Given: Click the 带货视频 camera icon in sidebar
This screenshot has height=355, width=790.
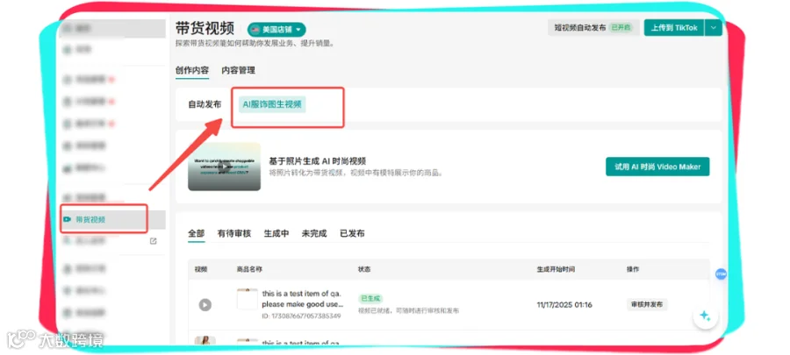Looking at the screenshot, I should coord(67,219).
